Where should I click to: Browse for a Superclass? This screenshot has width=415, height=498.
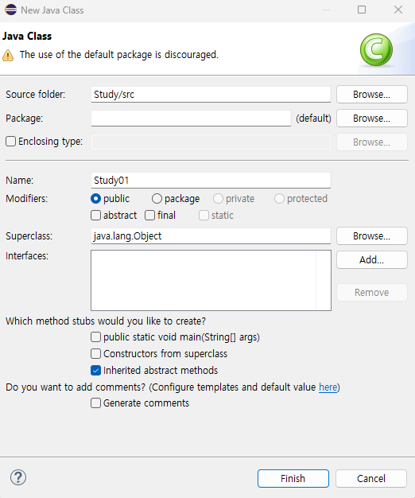[x=372, y=236]
